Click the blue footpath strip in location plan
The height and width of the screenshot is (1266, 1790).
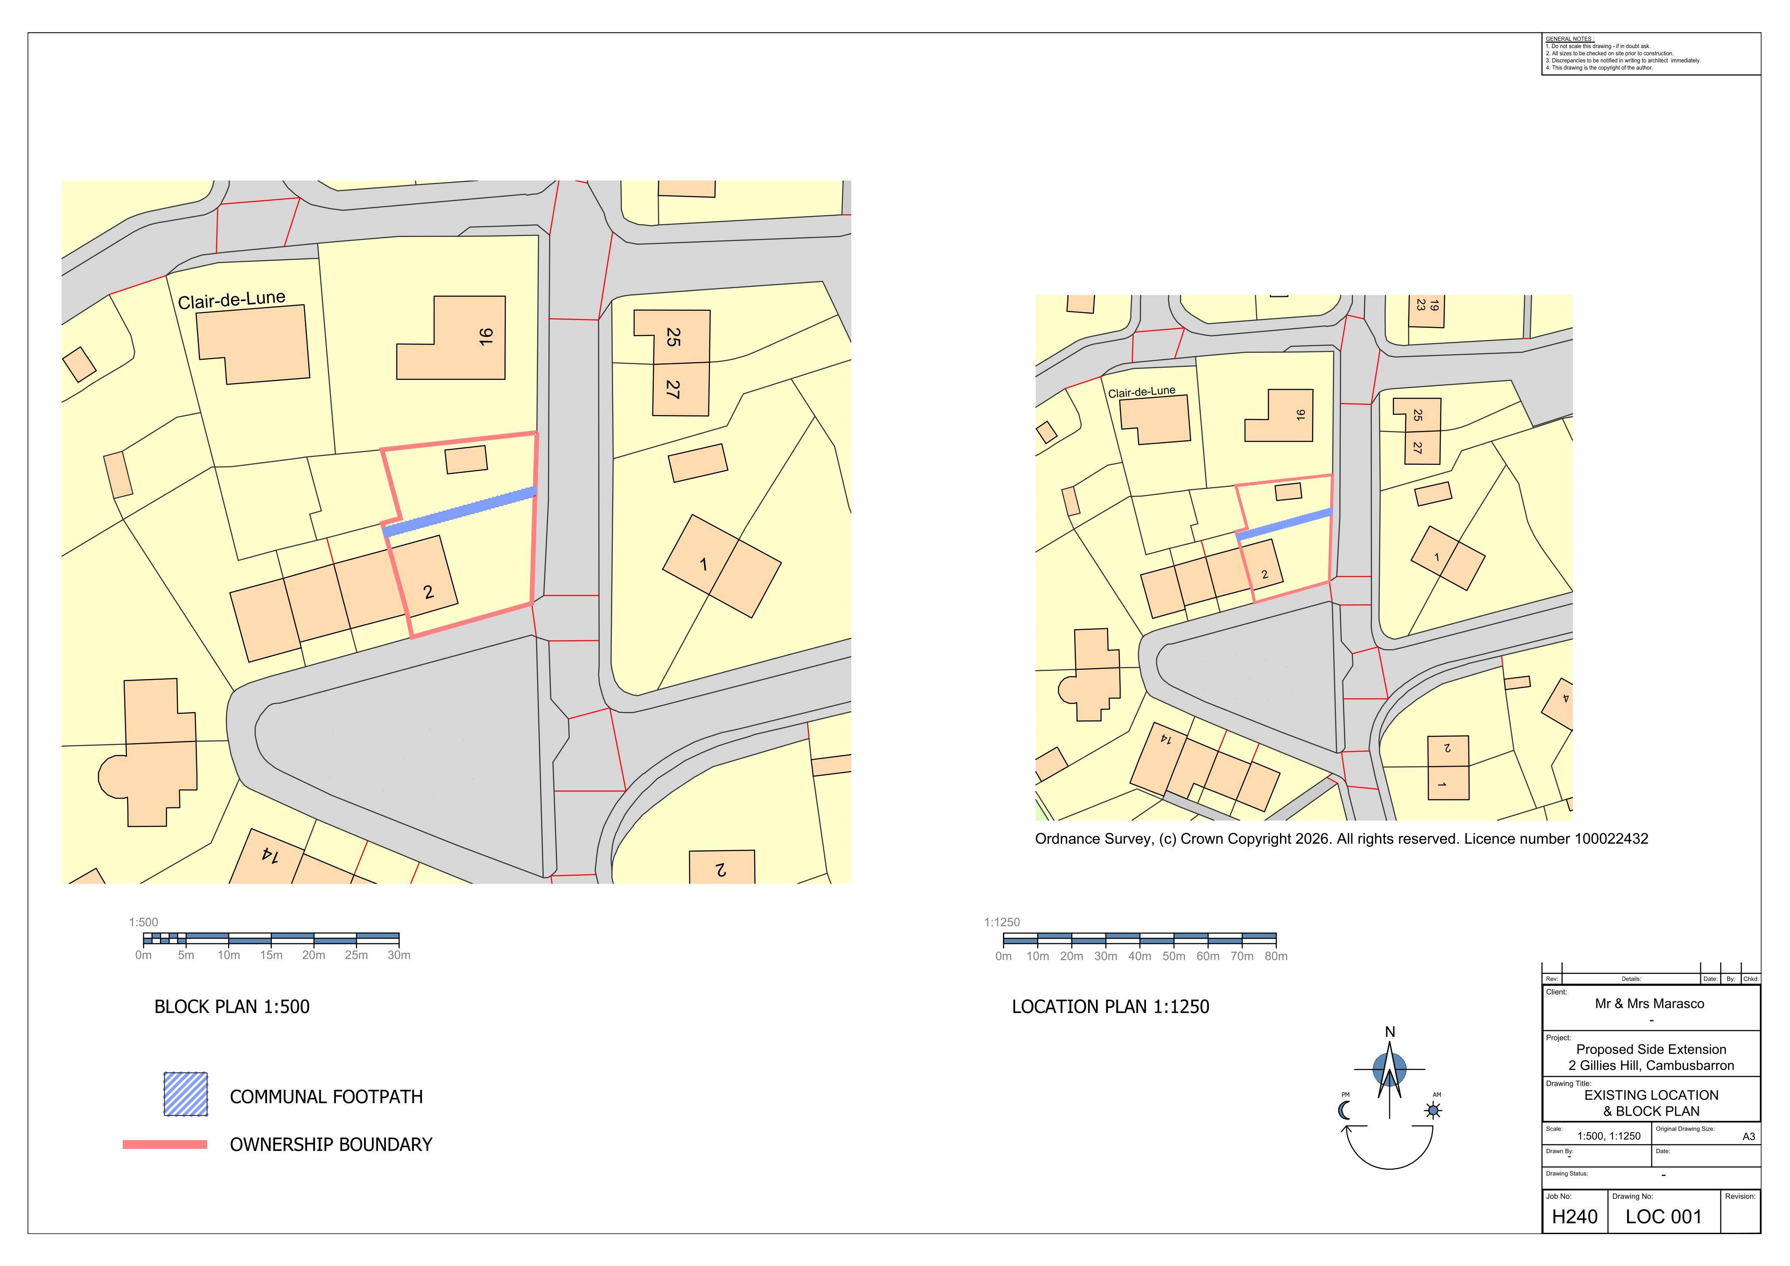click(x=1284, y=523)
